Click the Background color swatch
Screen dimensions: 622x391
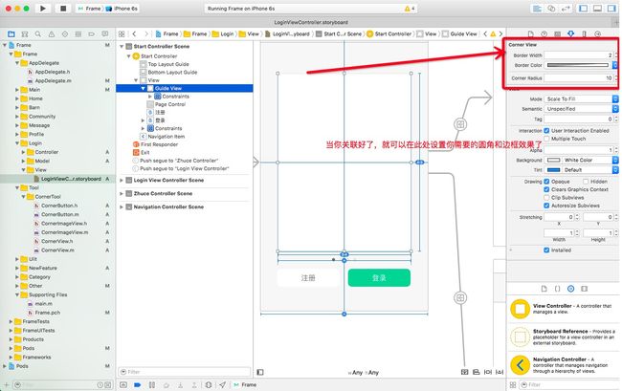[554, 161]
